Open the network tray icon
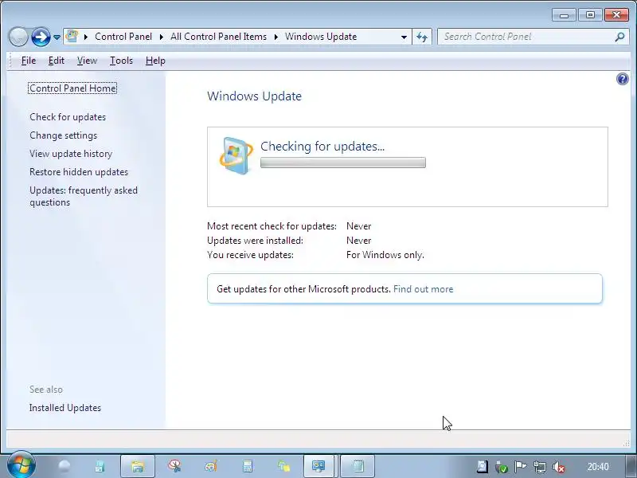This screenshot has height=478, width=637. click(x=540, y=467)
